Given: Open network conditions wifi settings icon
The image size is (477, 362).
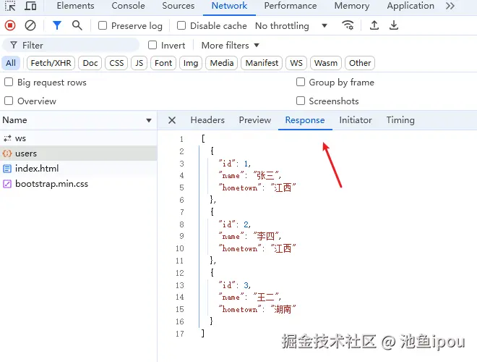Looking at the screenshot, I should (348, 25).
